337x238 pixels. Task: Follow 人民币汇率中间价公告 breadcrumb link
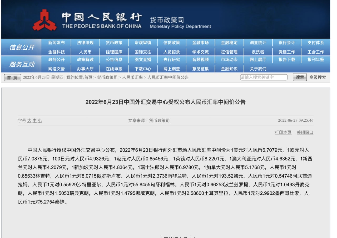[168, 77]
